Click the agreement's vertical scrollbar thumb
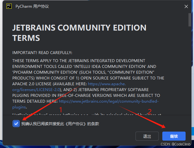This screenshot has width=194, height=148. tap(190, 20)
